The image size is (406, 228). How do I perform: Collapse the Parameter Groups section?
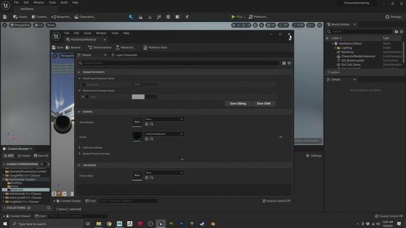79,72
